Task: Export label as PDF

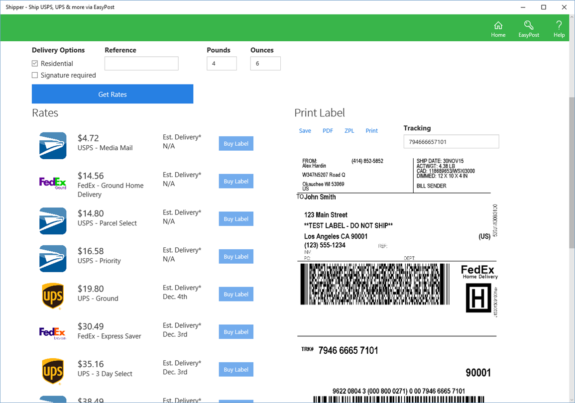Action: 328,131
